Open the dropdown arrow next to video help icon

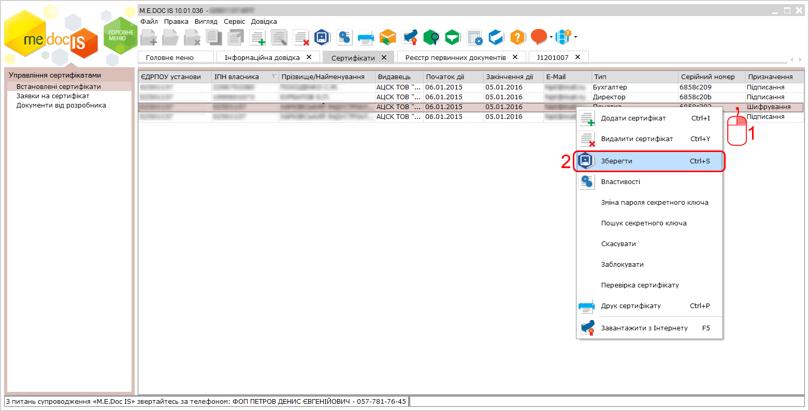click(575, 37)
